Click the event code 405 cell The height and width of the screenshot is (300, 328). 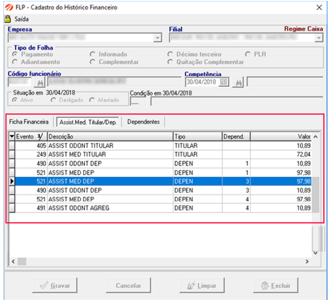(x=31, y=146)
